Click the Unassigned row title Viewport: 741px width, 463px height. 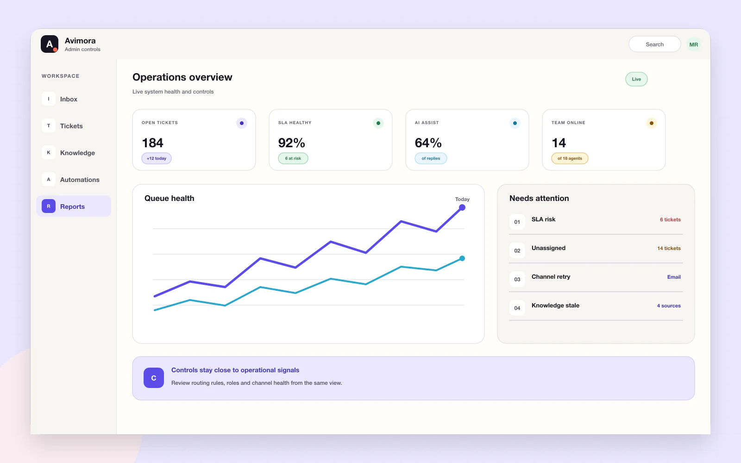(548, 248)
